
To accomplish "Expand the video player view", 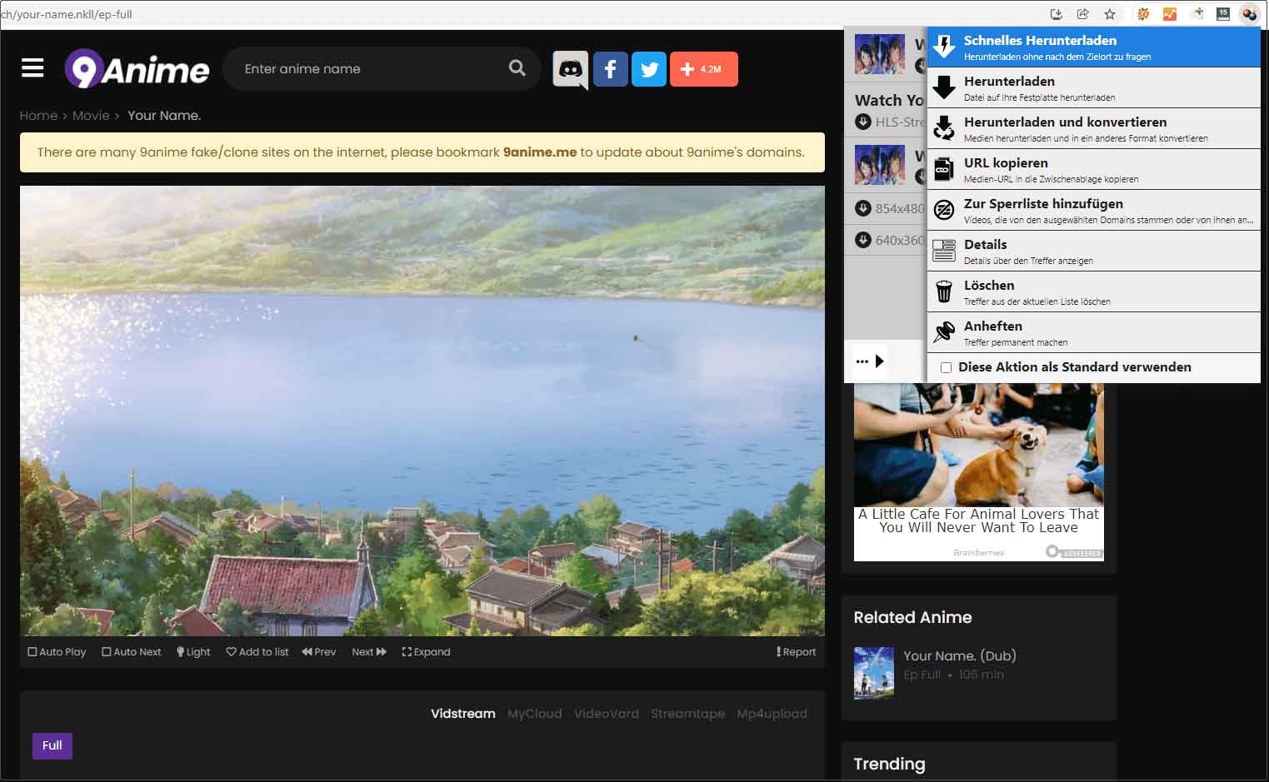I will (x=426, y=652).
